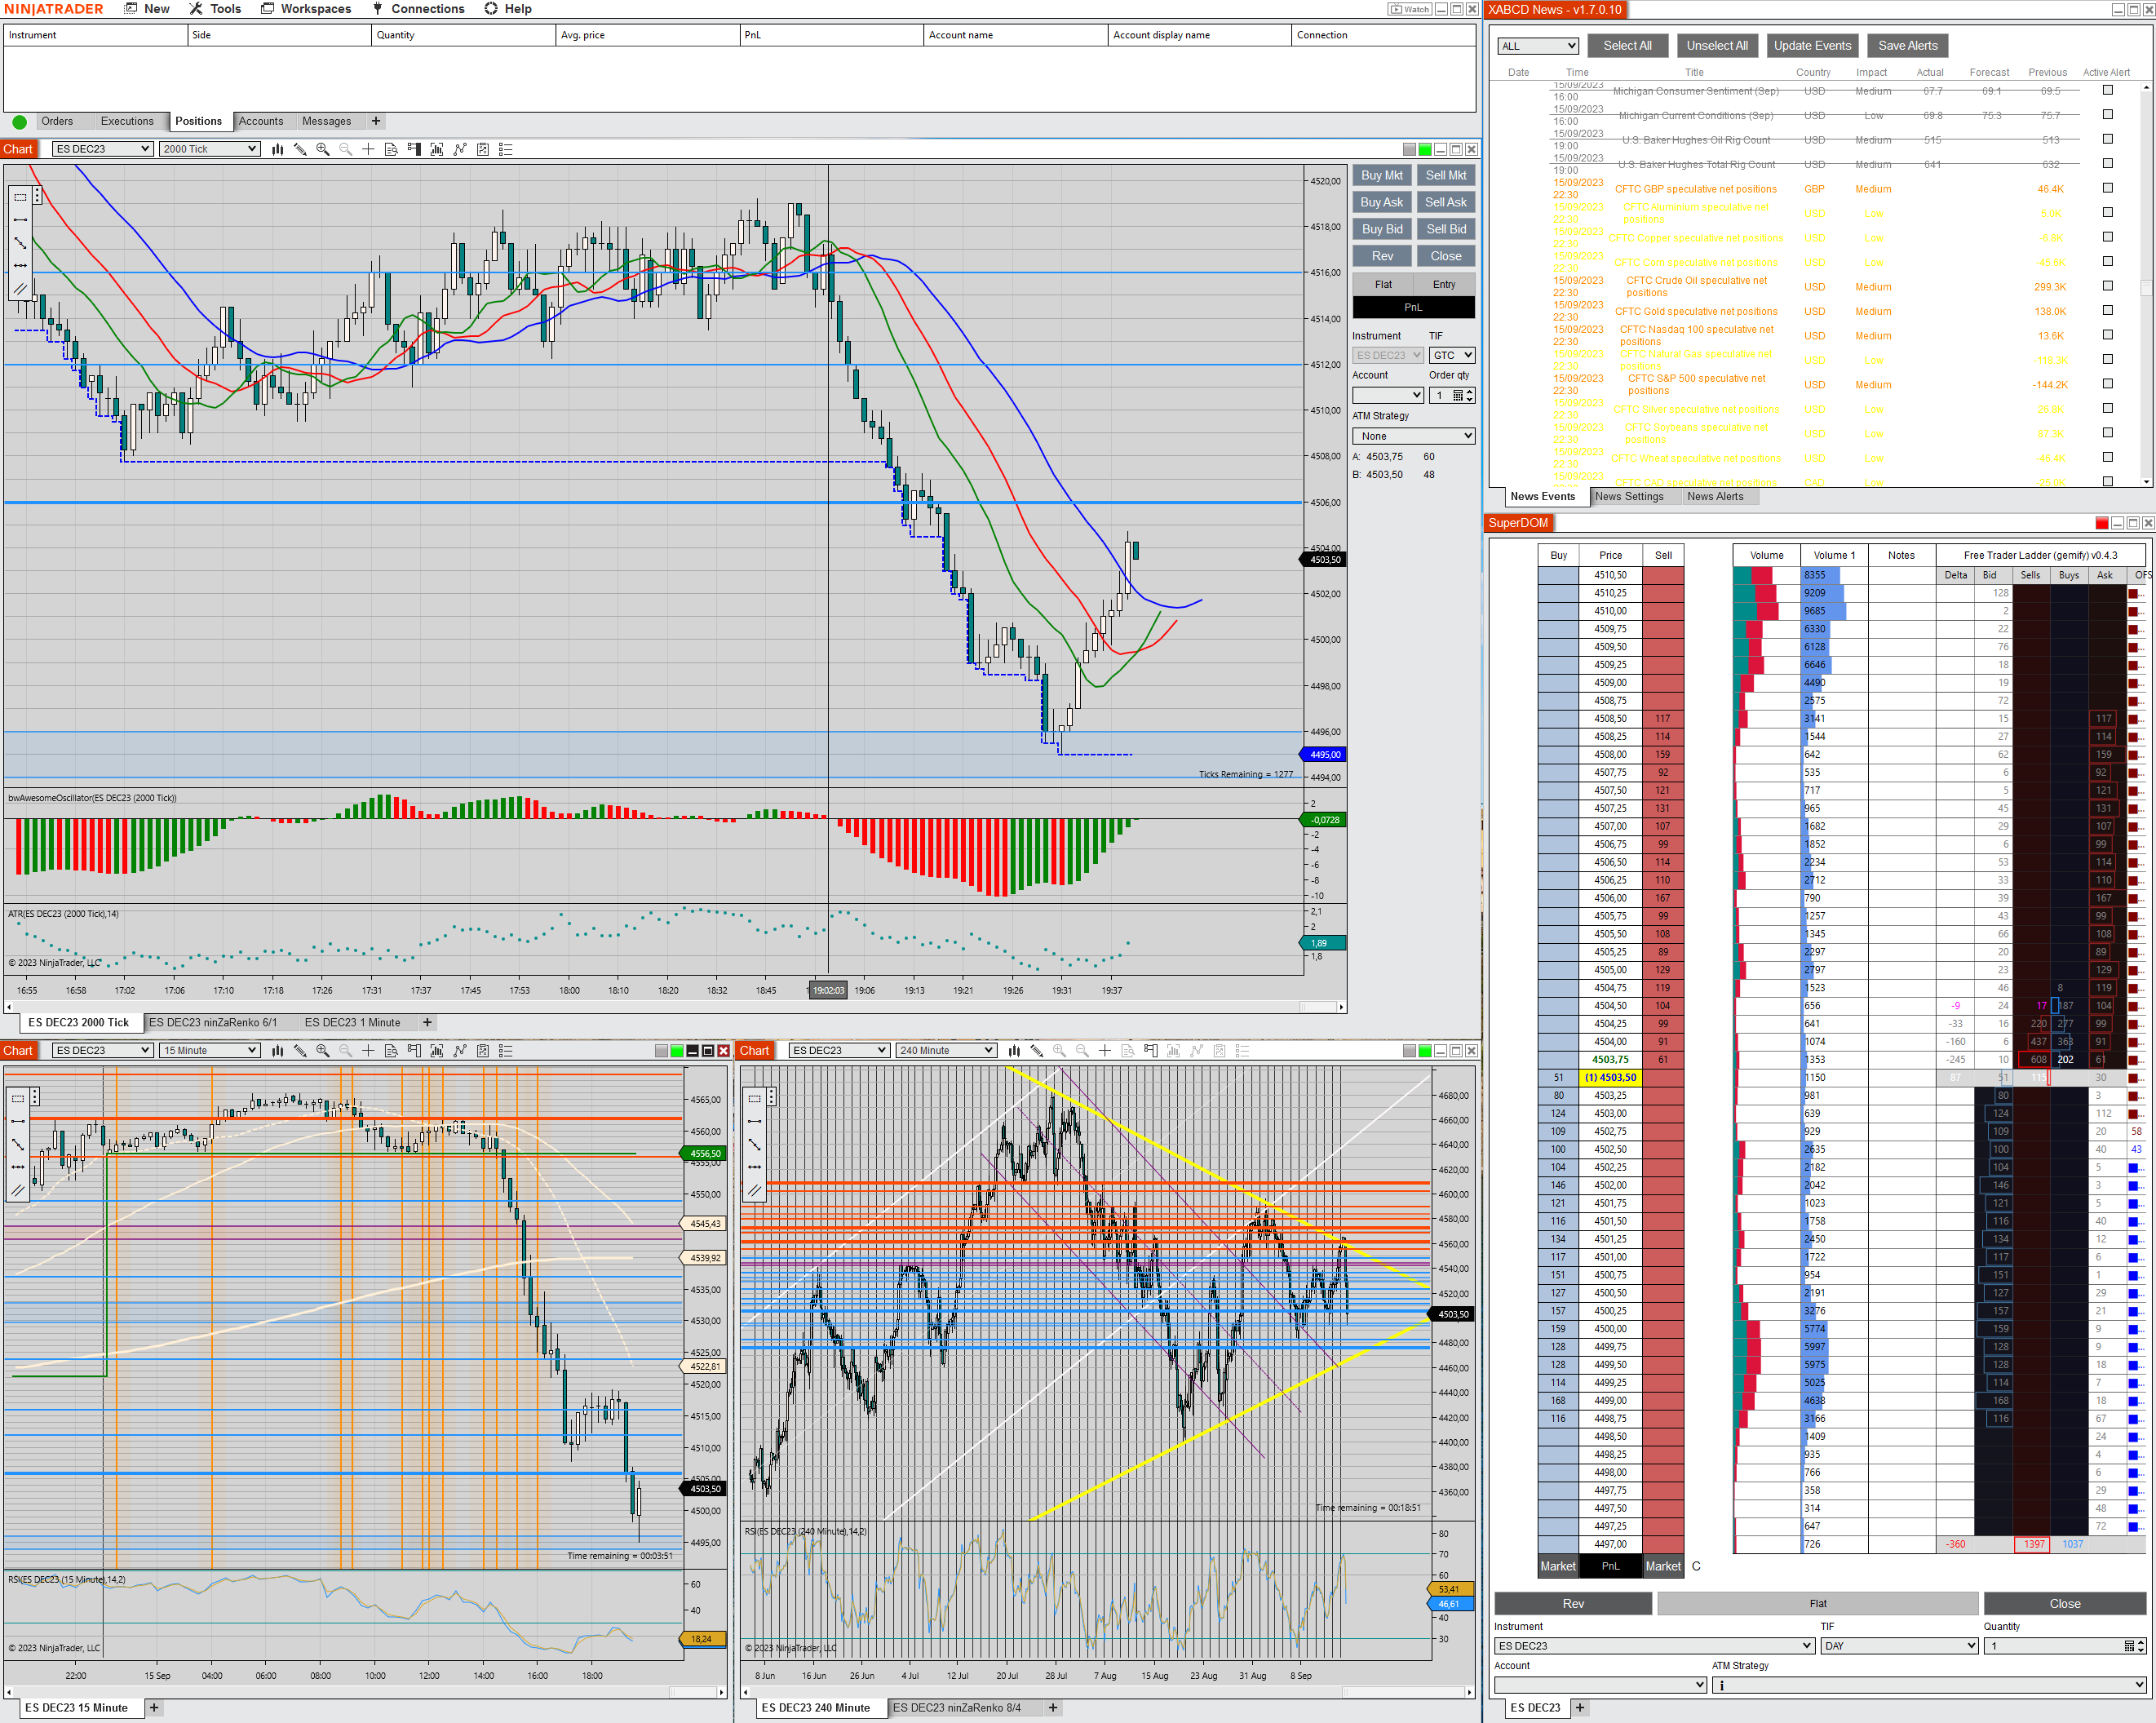The height and width of the screenshot is (1723, 2156).
Task: Open drawing tools pencil in 240 Minute chart
Action: (x=1036, y=1050)
